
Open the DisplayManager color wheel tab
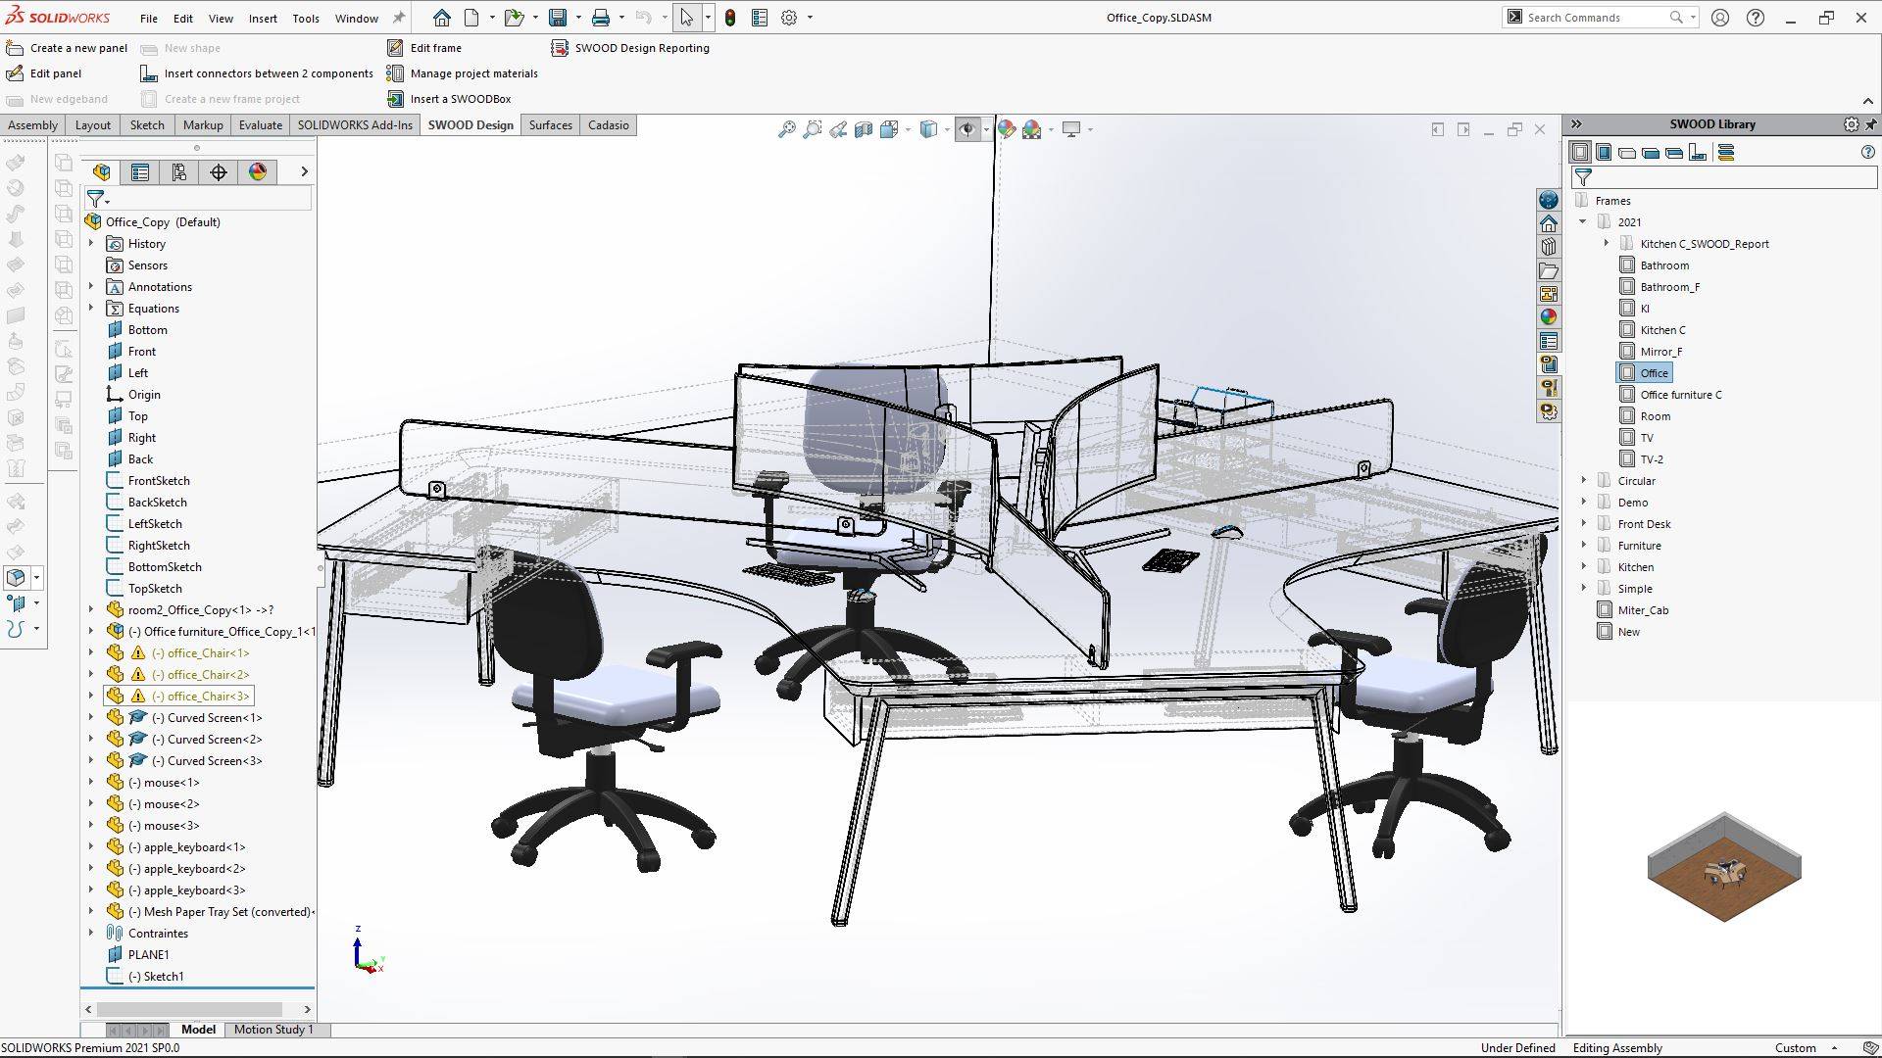pos(258,172)
